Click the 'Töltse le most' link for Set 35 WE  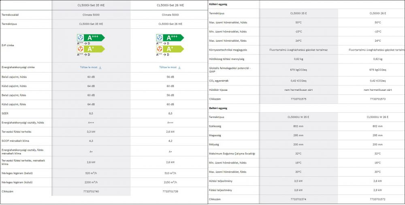click(89, 67)
